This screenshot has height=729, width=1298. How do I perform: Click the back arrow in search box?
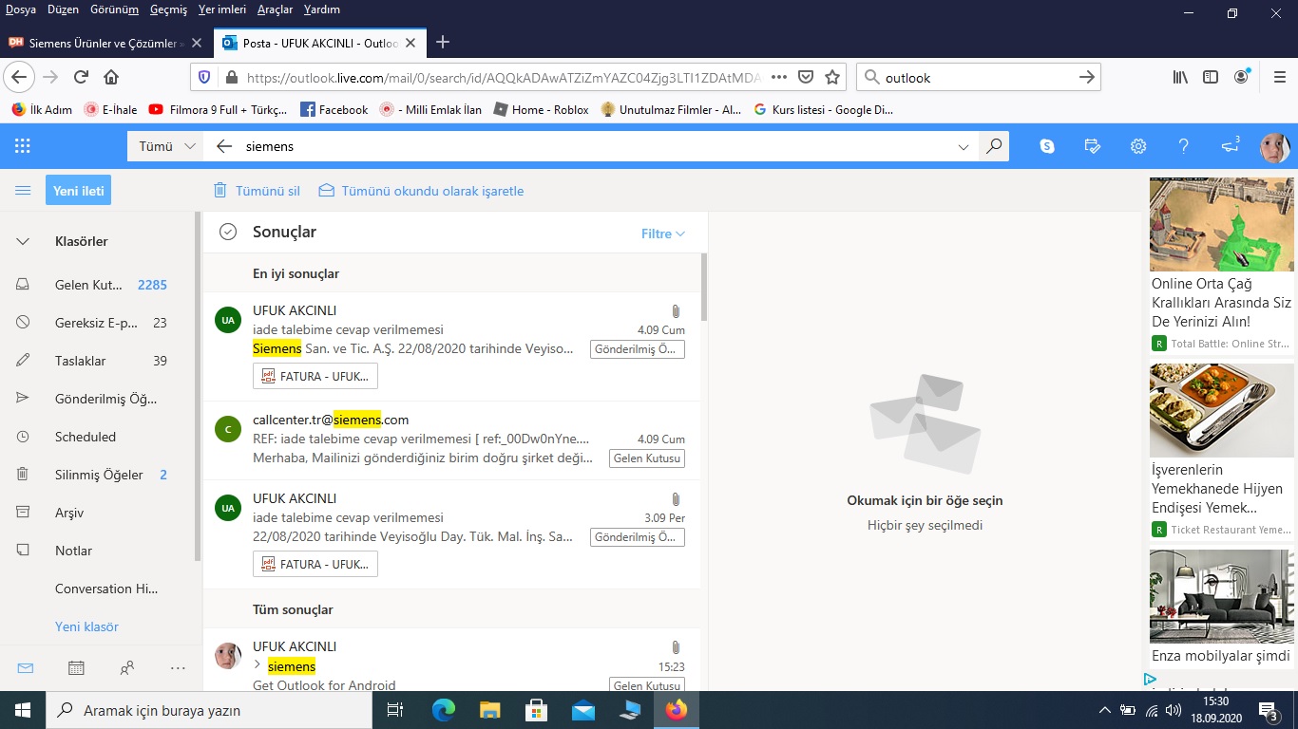click(x=224, y=146)
